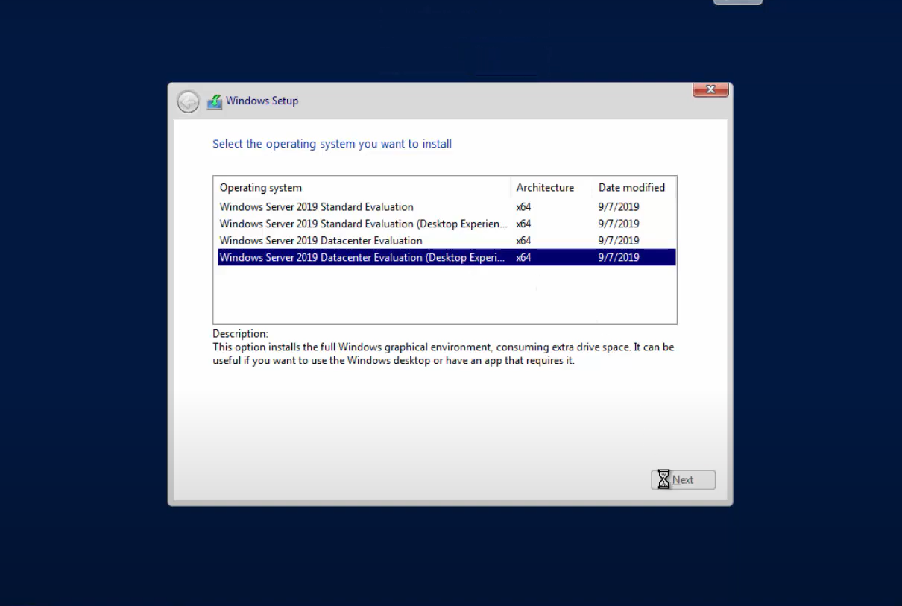Viewport: 902px width, 606px height.
Task: Select Standard Evaluation (Desktop Experience) row
Action: [x=447, y=224]
